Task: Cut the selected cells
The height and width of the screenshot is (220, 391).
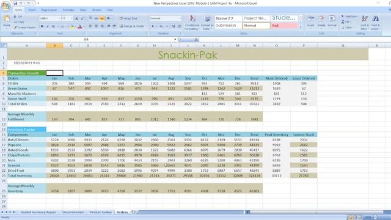Action: click(x=18, y=16)
